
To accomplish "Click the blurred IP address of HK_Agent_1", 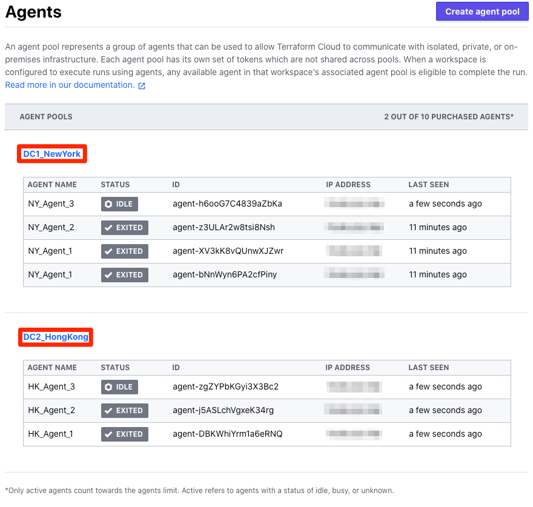I will tap(354, 434).
